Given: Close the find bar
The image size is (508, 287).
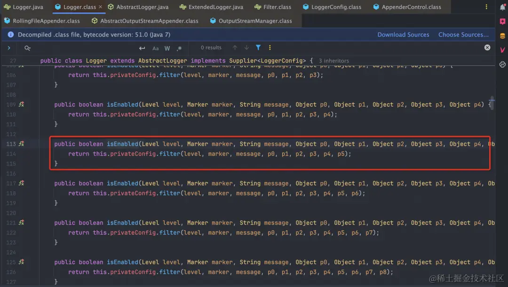Looking at the screenshot, I should (487, 47).
